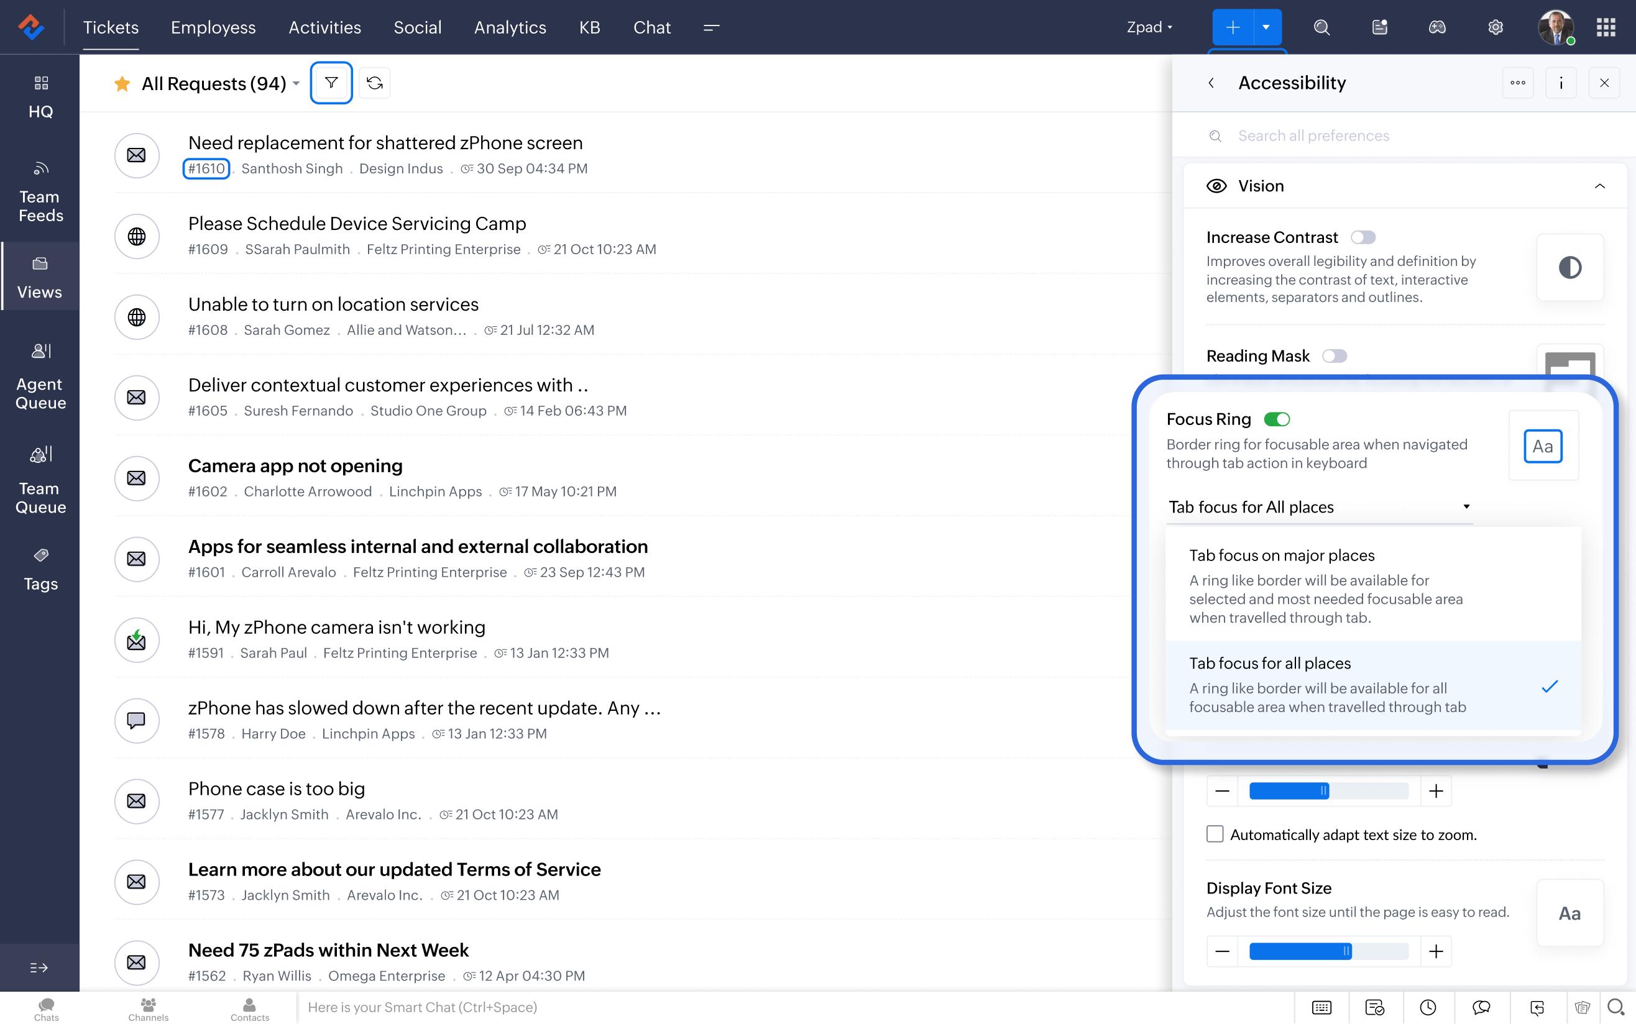Click the filter funnel icon
1636x1024 pixels.
(x=331, y=83)
